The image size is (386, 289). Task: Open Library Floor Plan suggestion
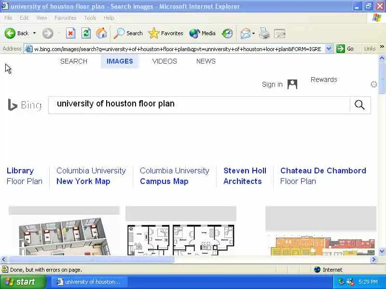pos(25,176)
